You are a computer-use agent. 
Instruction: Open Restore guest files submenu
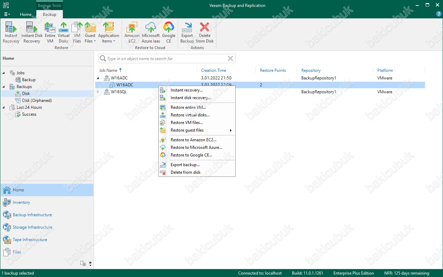pos(197,130)
